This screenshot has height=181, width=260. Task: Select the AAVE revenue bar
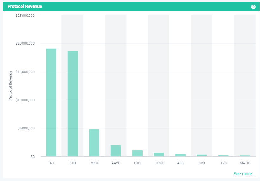116,151
